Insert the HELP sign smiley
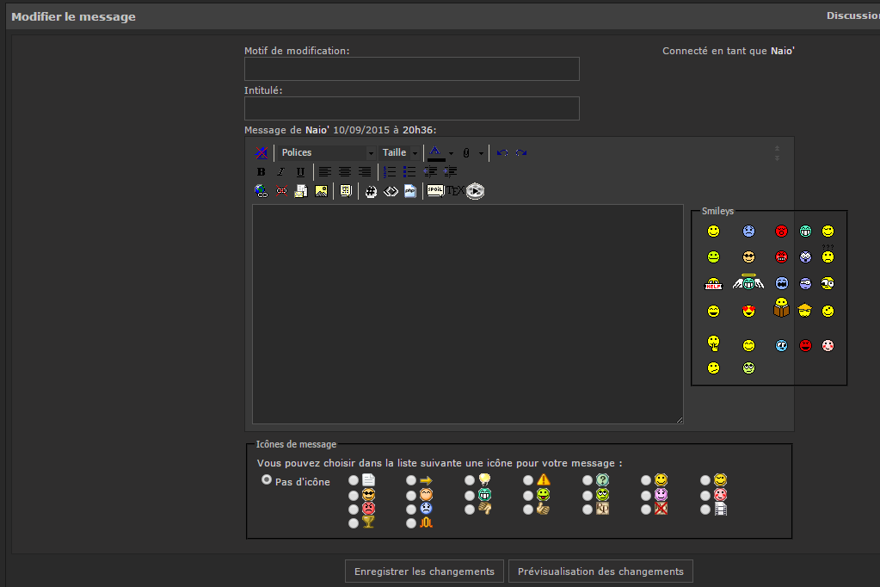Viewport: 880px width, 587px height. tap(713, 284)
